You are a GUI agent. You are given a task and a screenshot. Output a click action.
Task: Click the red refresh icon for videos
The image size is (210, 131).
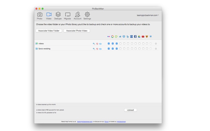click(x=97, y=44)
